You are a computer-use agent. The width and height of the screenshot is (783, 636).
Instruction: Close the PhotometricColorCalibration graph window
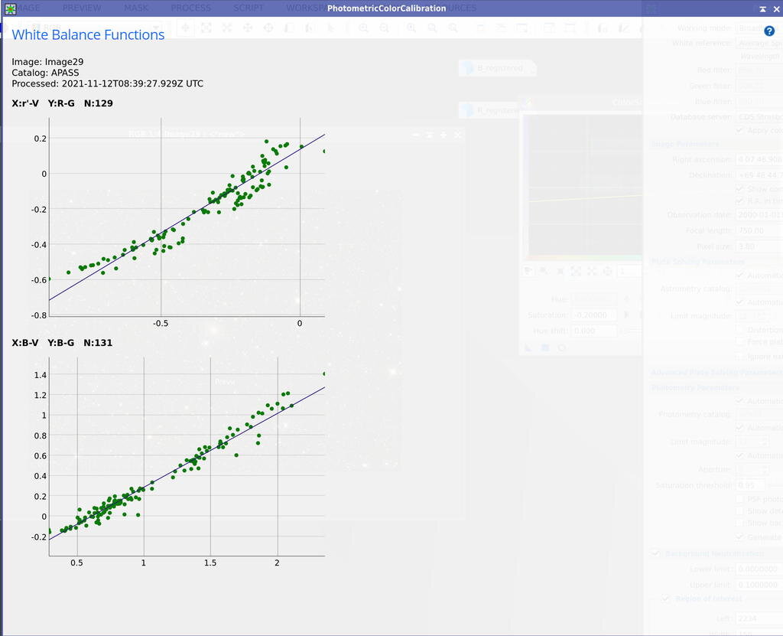pos(777,9)
